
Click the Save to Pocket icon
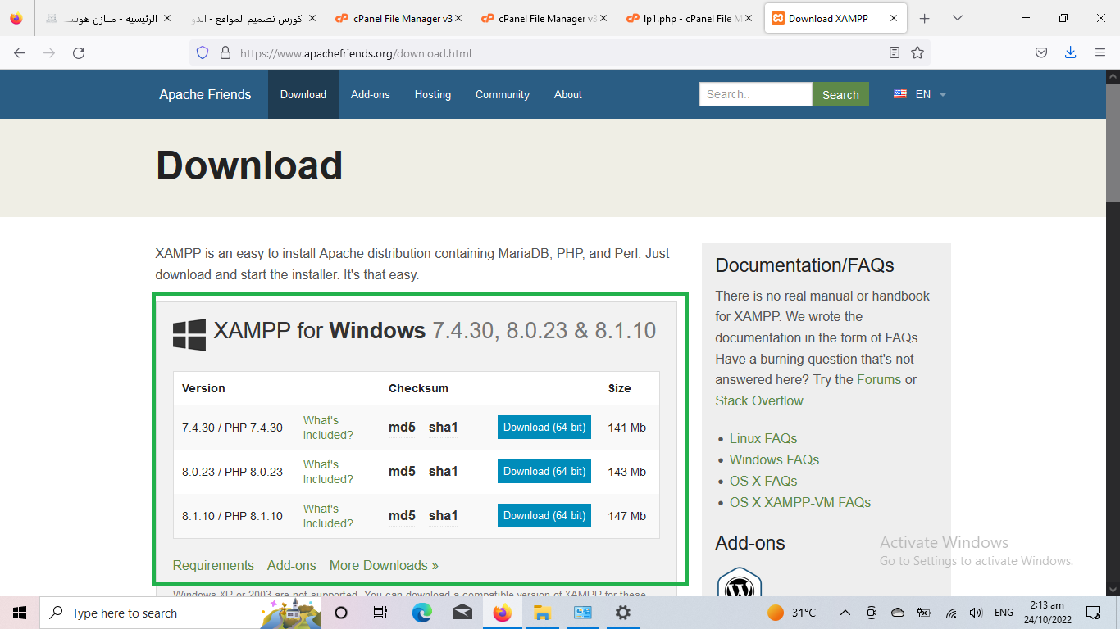tap(1040, 53)
